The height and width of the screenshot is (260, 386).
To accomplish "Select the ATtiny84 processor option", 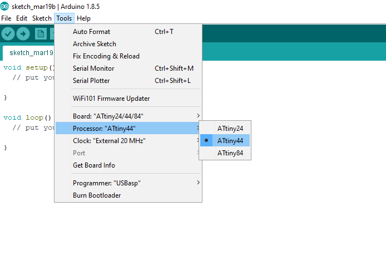I will (230, 153).
